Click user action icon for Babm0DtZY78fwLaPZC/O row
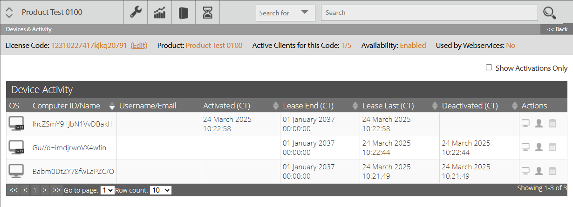 point(539,171)
